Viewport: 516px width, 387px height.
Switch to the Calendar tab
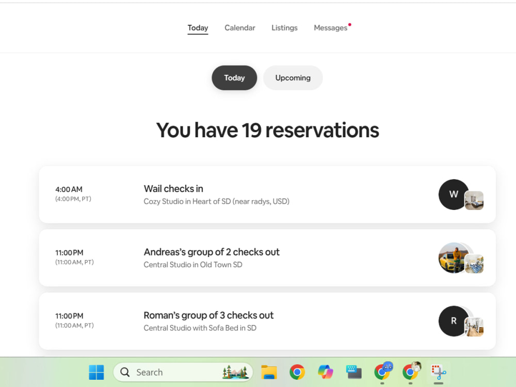tap(240, 28)
